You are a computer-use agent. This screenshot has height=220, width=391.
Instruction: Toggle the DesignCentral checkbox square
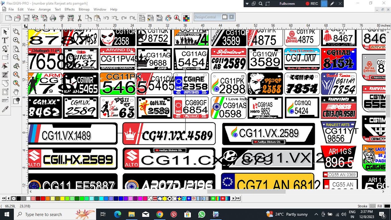pos(225,17)
